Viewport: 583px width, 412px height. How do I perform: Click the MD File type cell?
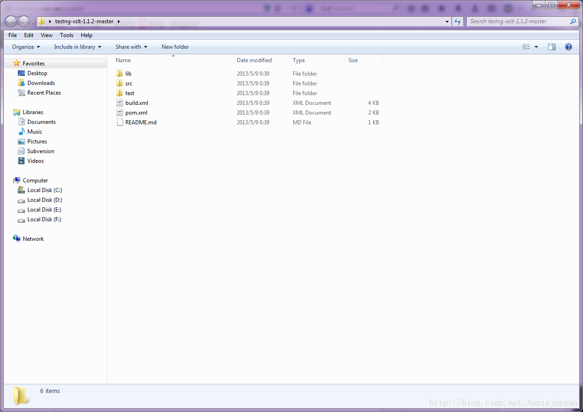pyautogui.click(x=302, y=122)
